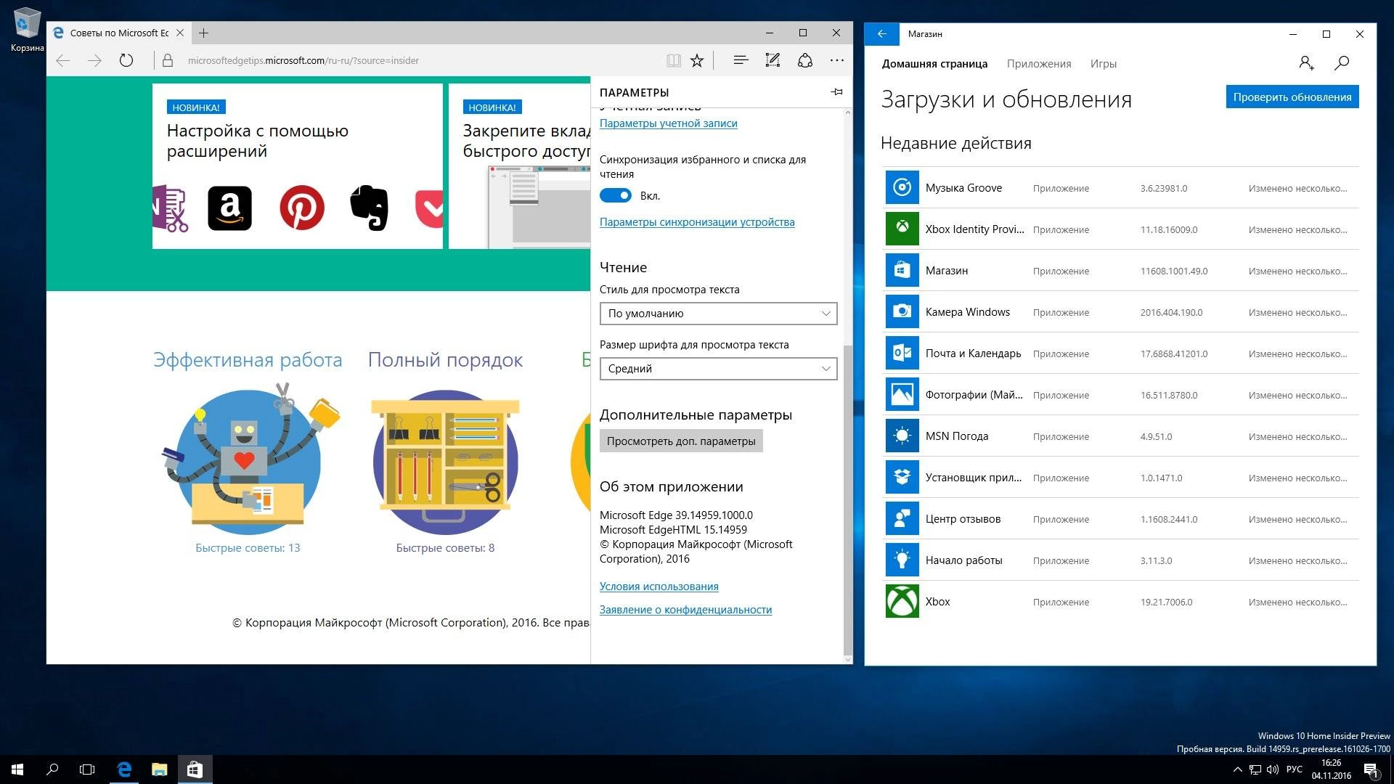Pin the Settings pane with pin icon
This screenshot has width=1394, height=784.
tap(837, 92)
